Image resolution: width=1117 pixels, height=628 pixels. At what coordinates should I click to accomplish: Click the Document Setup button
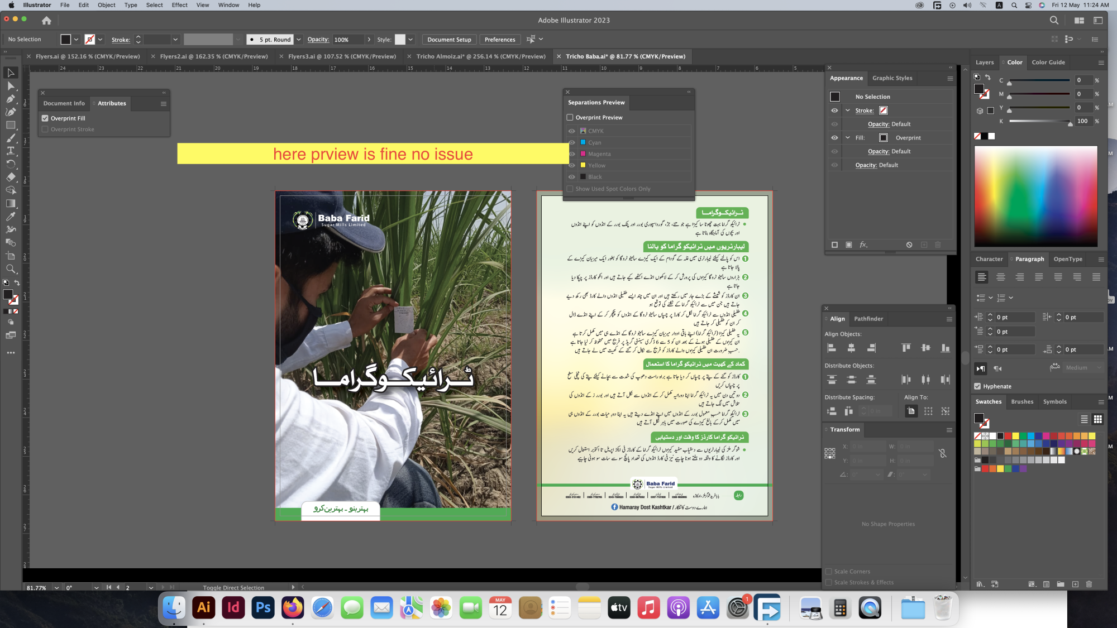tap(449, 40)
